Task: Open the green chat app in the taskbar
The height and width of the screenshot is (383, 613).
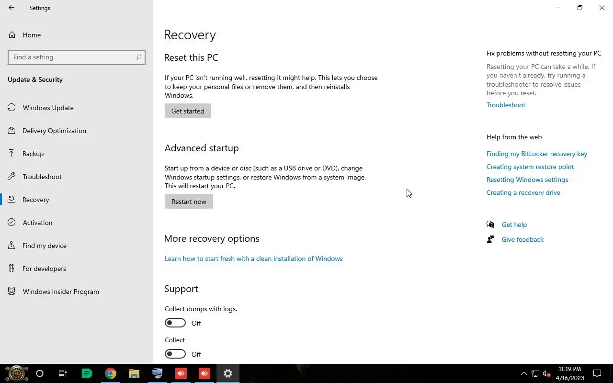Action: point(87,373)
